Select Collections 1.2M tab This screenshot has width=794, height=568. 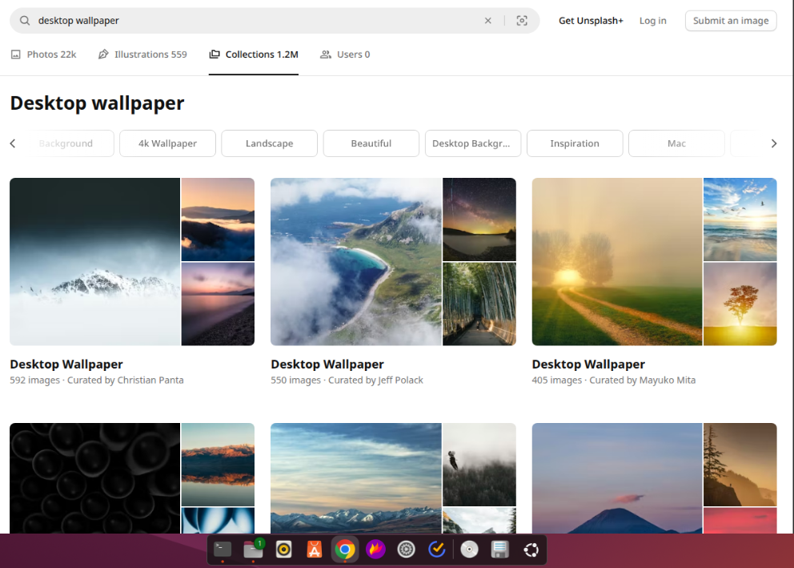point(254,54)
